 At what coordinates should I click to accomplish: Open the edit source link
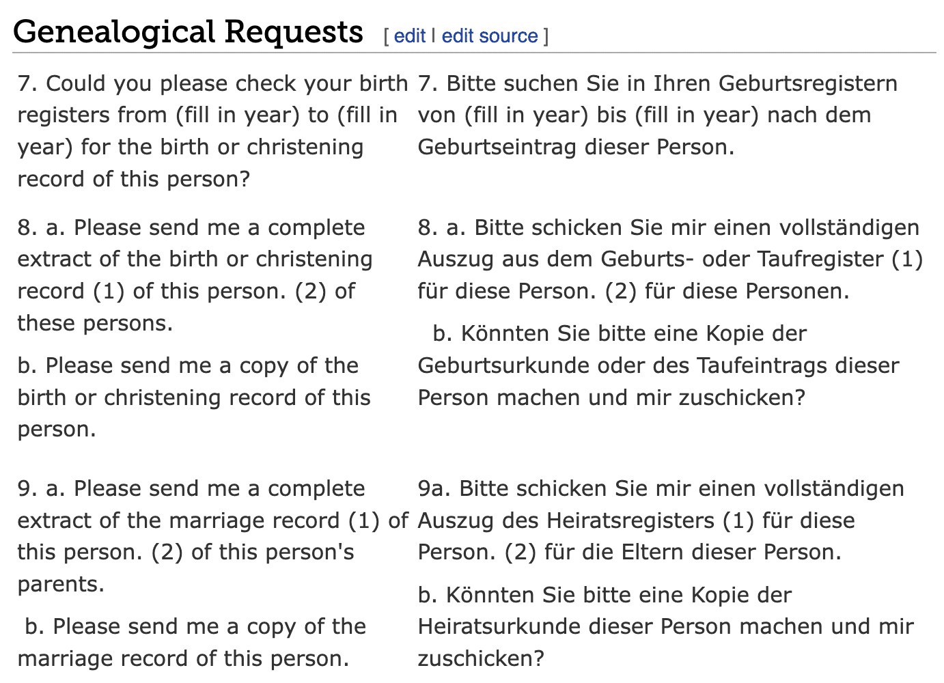(490, 36)
